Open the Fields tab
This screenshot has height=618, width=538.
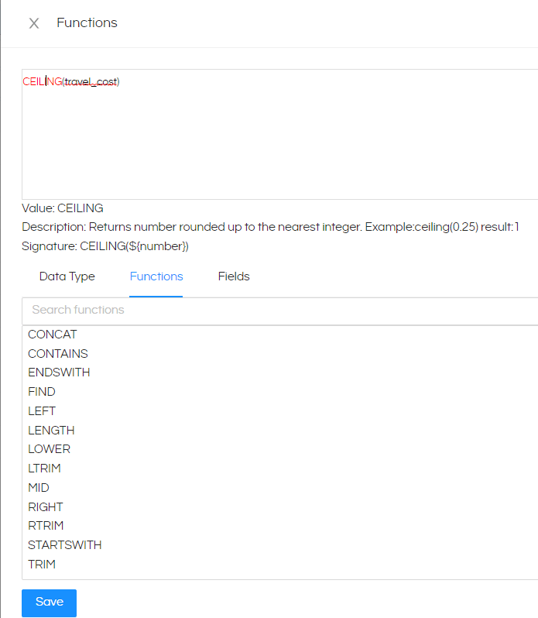point(234,276)
